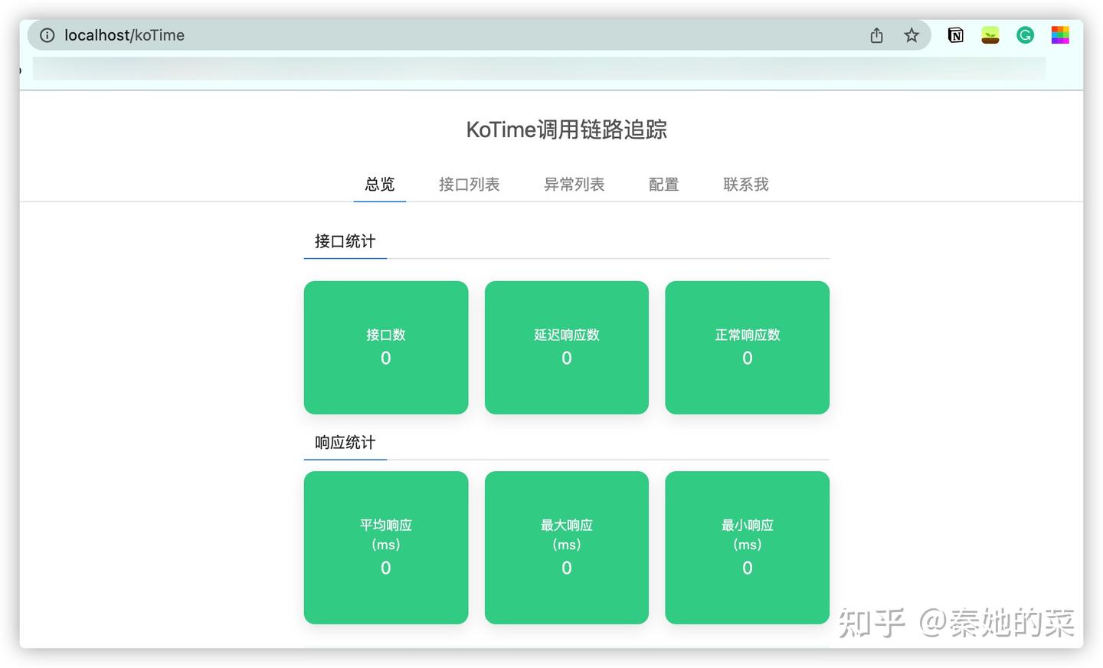Click the 接口数 statistics card

point(385,347)
